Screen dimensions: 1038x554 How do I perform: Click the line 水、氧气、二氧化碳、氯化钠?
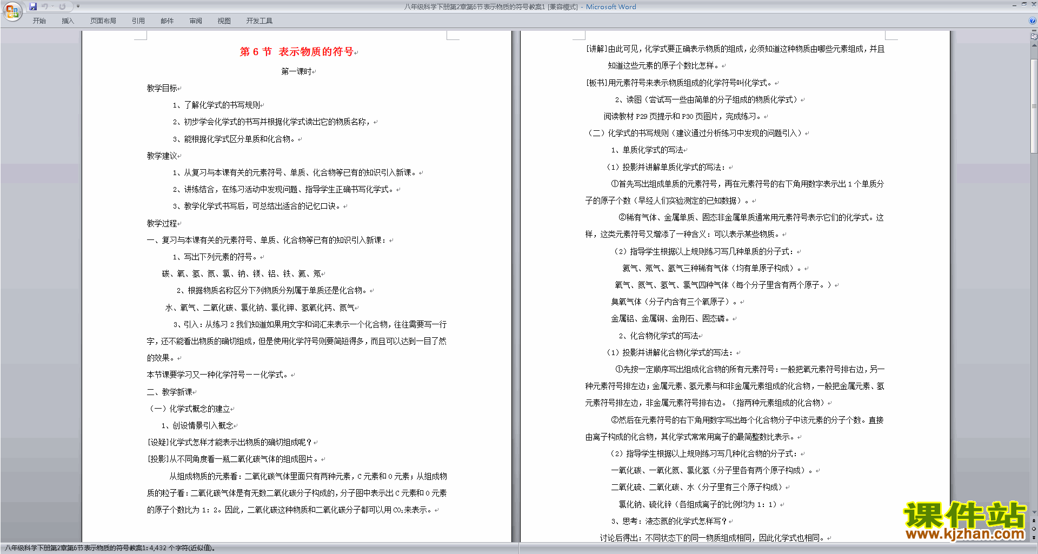click(260, 308)
